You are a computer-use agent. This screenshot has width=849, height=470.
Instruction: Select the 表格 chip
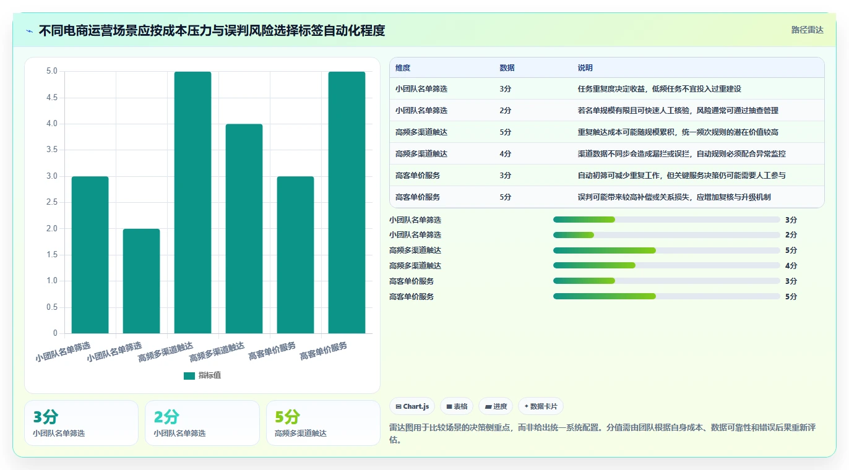point(457,406)
